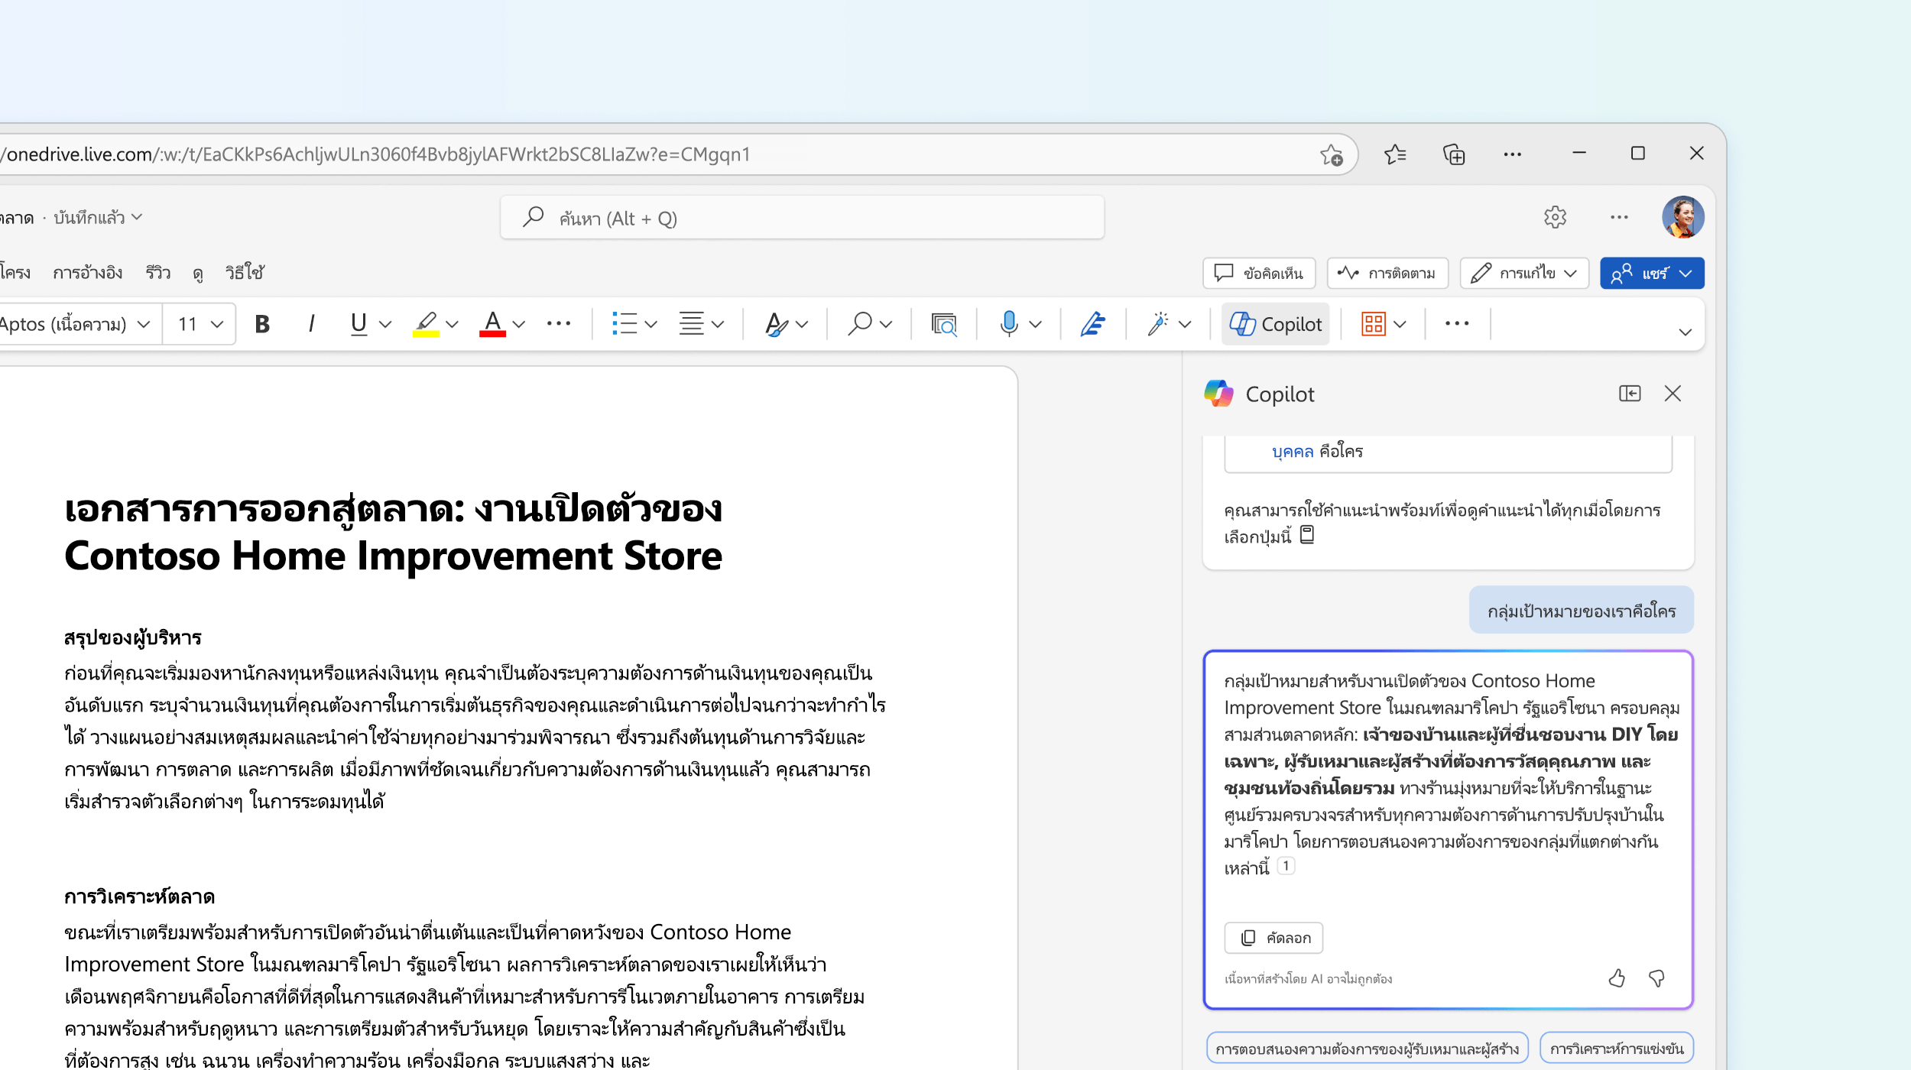Open more ribbon options ellipsis

pos(1457,324)
